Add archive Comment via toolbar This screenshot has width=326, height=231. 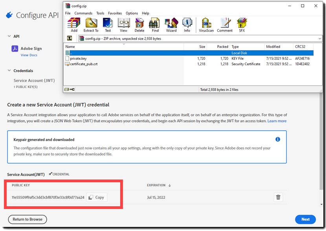coord(225,25)
